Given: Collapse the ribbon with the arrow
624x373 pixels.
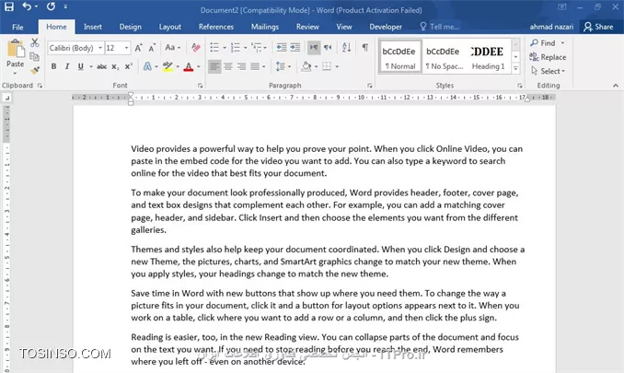Looking at the screenshot, I should (x=616, y=86).
